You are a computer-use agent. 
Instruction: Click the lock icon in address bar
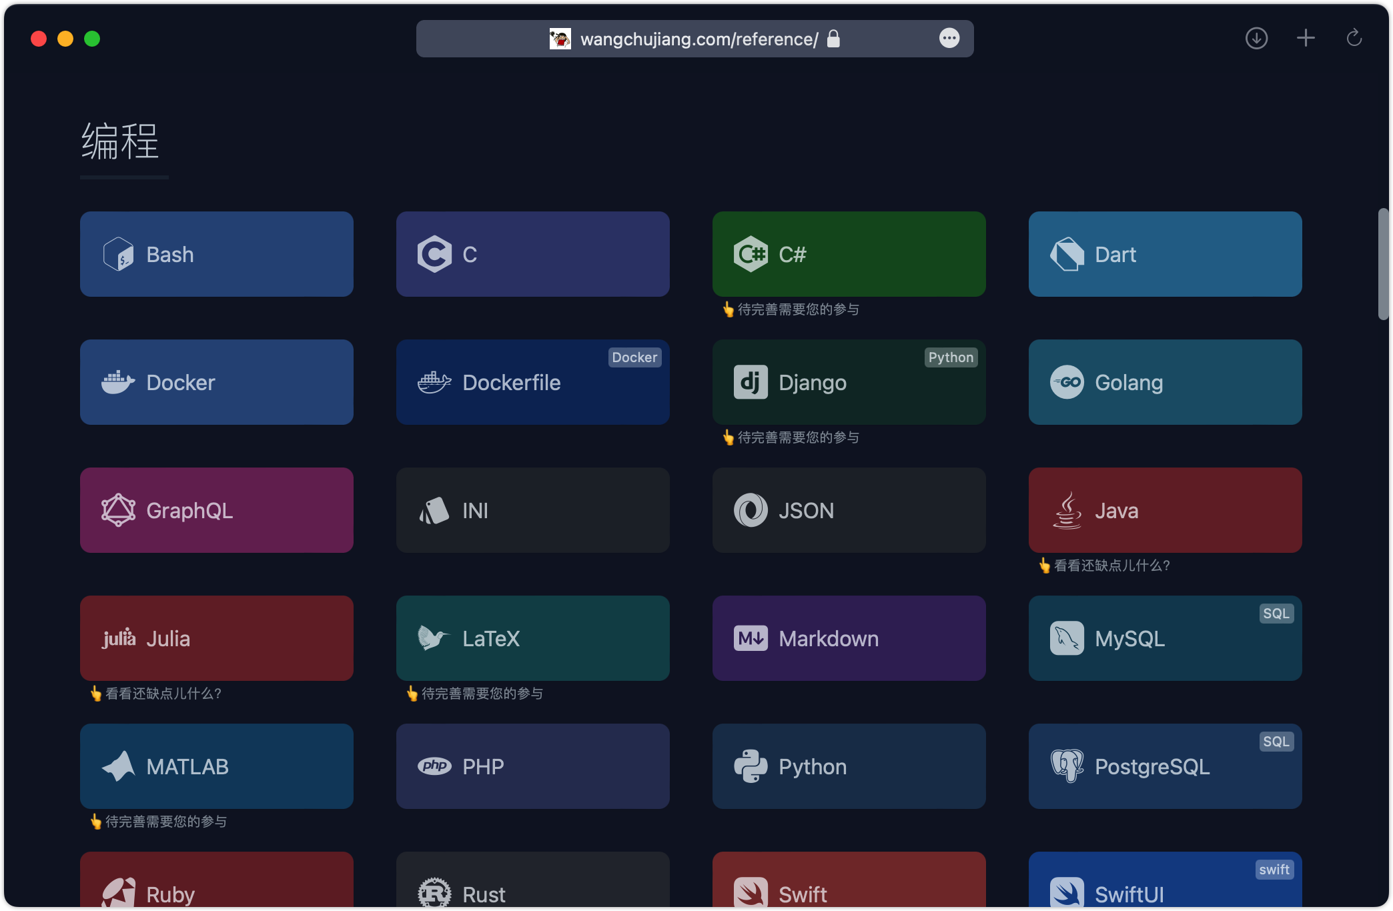833,39
